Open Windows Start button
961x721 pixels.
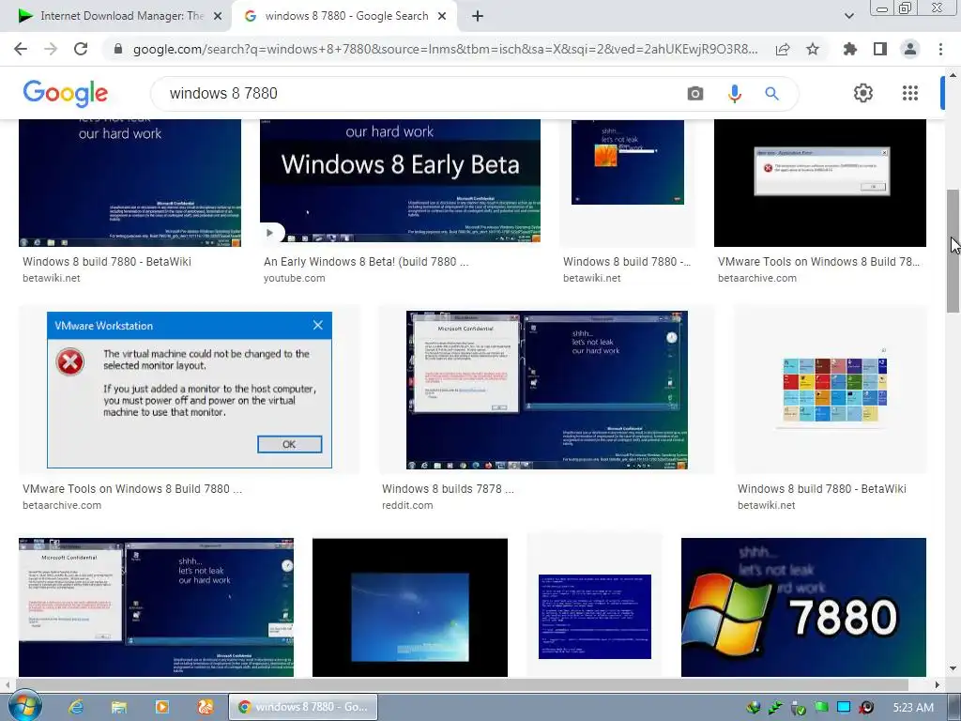24,706
